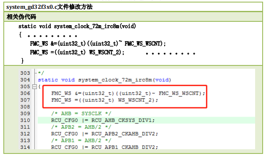Click line number 303 in gutter
This screenshot has height=156, width=266.
coord(25,73)
